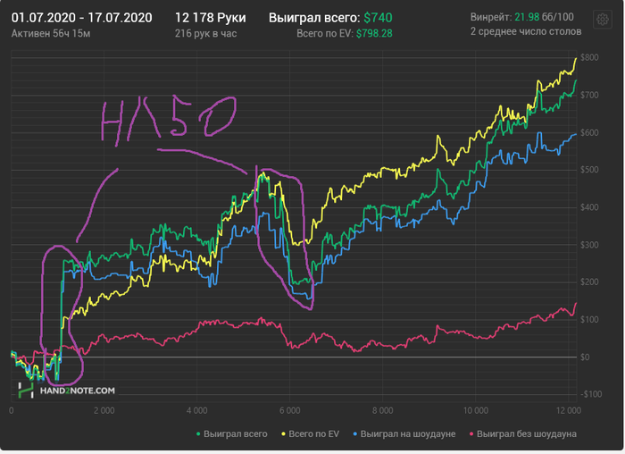Viewport: 625px width, 454px height.
Task: Click the 'Выиграл всего:' header label
Action: click(x=314, y=18)
